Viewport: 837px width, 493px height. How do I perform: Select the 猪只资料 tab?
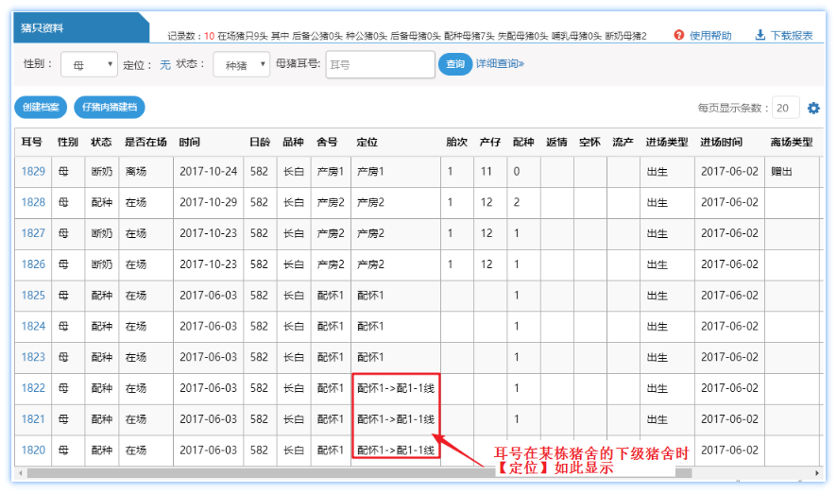point(43,28)
